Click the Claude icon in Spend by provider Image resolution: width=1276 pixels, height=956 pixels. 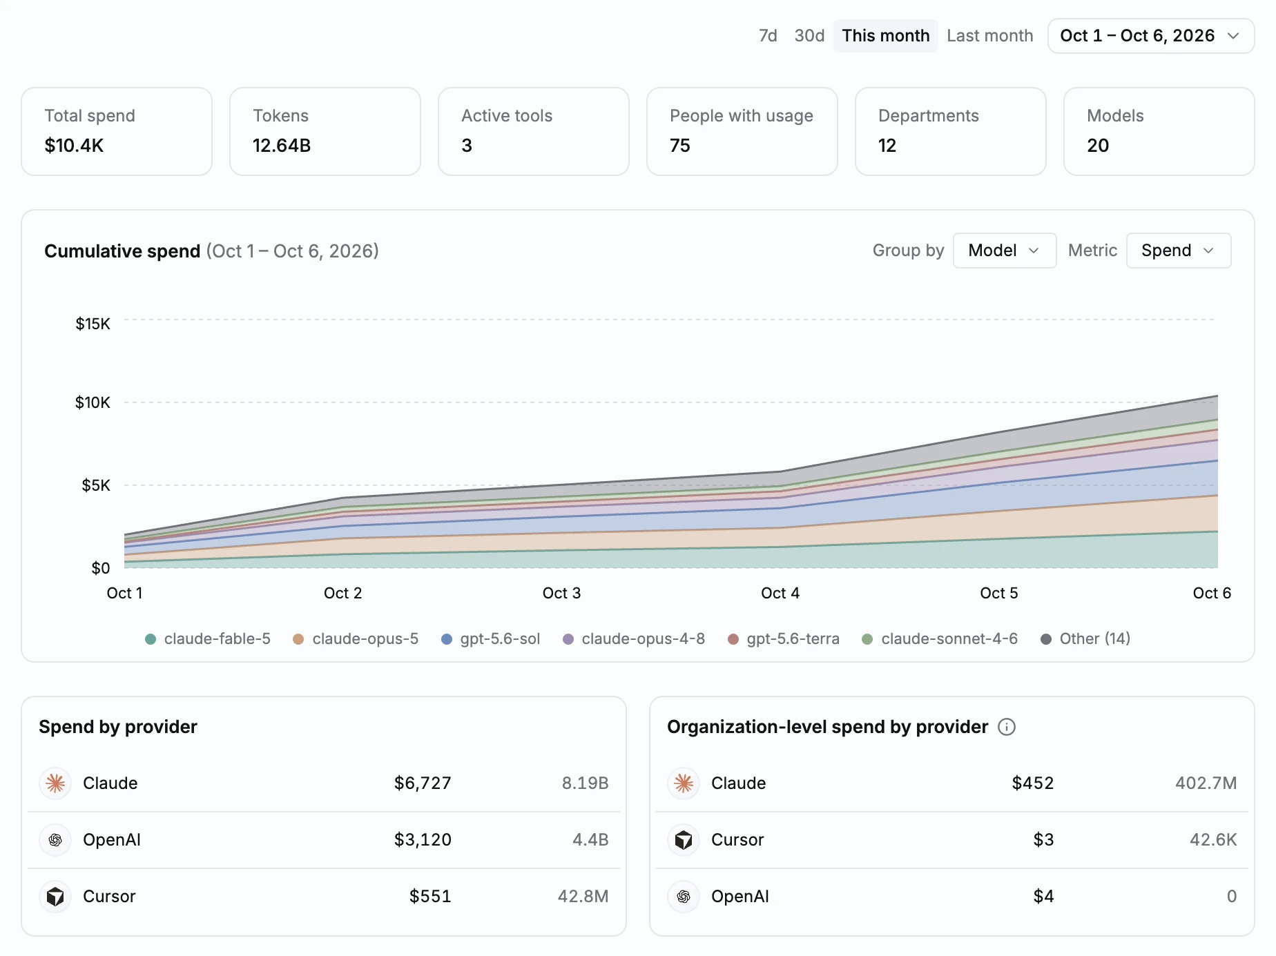coord(55,783)
